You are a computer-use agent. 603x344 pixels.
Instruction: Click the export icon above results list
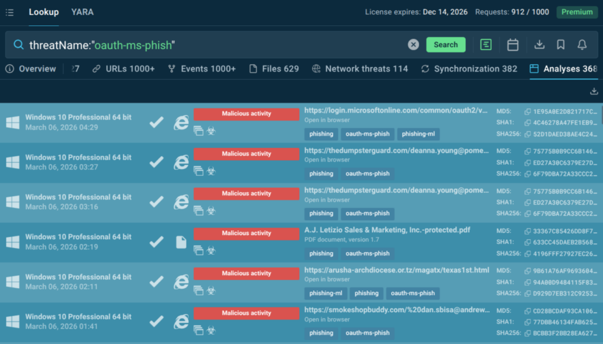[x=594, y=91]
